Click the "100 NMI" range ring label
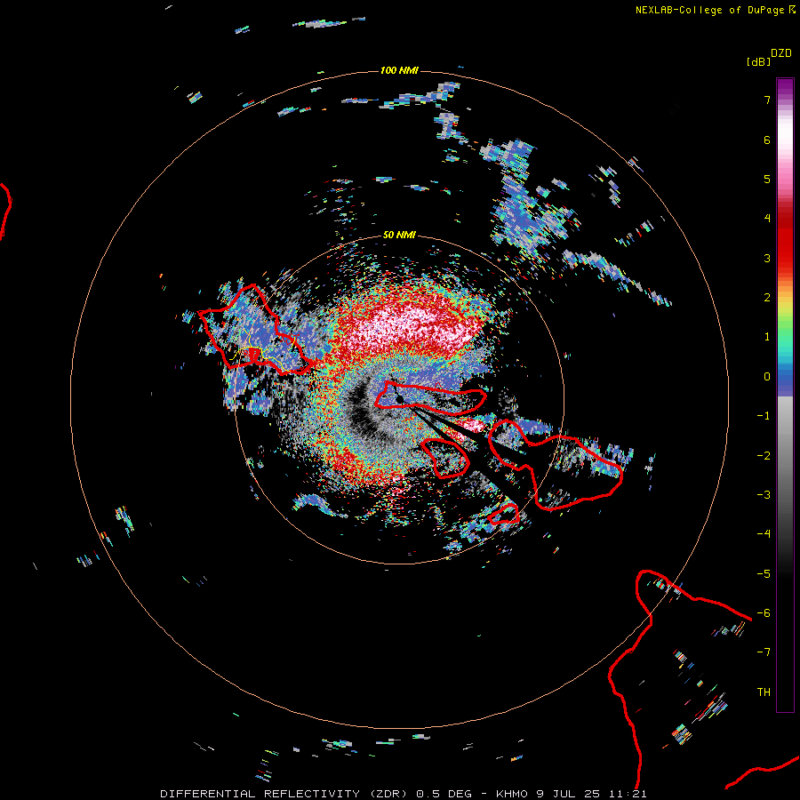800x800 pixels. 399,70
